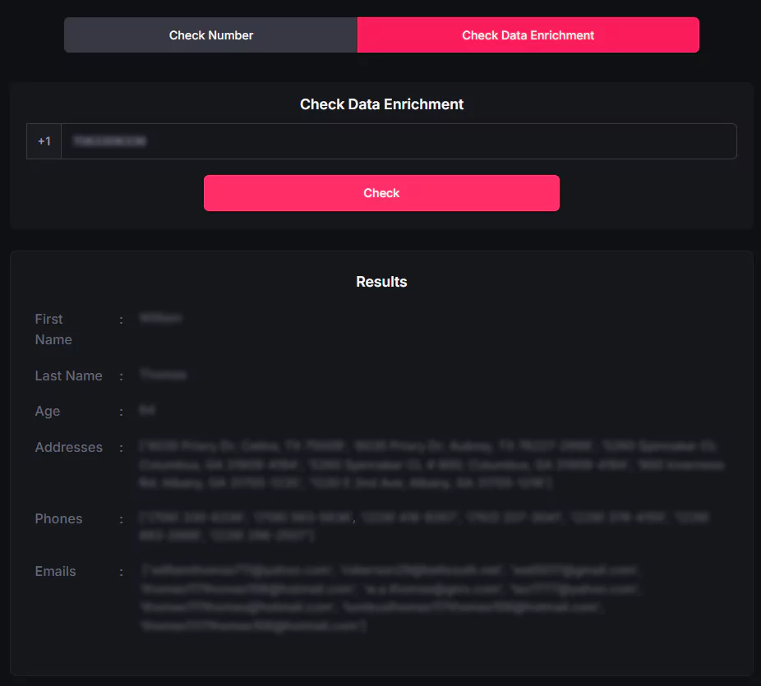Click the phone number input field
The image size is (761, 686).
(x=399, y=141)
